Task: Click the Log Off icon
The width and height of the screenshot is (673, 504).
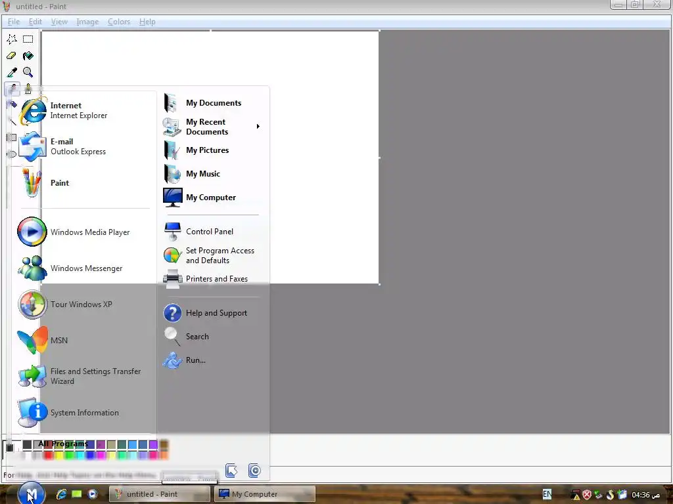Action: [231, 471]
